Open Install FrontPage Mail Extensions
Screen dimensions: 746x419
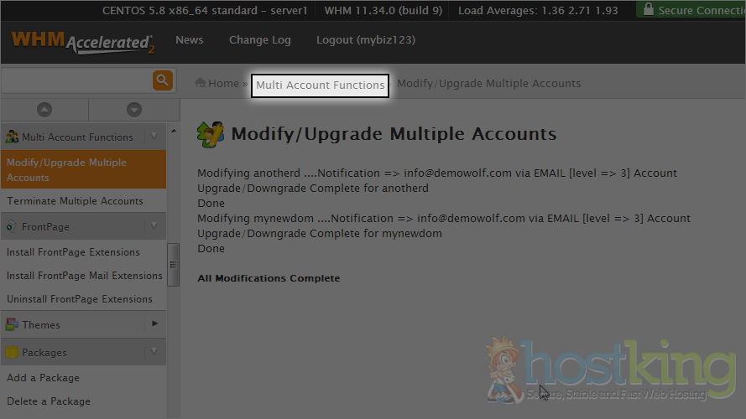click(84, 276)
